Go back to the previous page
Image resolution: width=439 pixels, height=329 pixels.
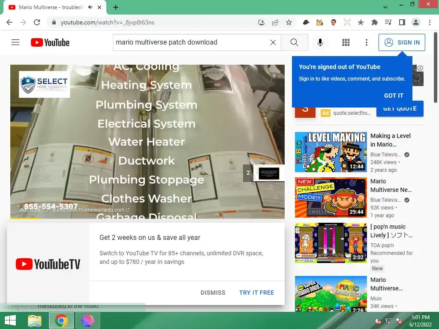pos(9,22)
